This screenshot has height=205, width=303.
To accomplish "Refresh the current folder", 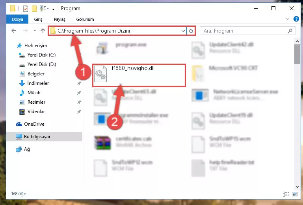I will tap(191, 31).
